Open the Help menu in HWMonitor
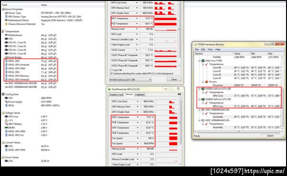287x176 pixels. coord(218,50)
